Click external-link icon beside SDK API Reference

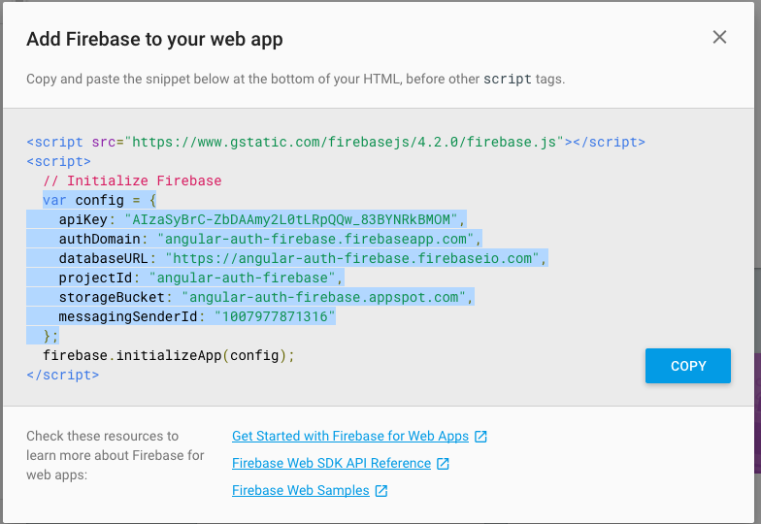point(444,464)
